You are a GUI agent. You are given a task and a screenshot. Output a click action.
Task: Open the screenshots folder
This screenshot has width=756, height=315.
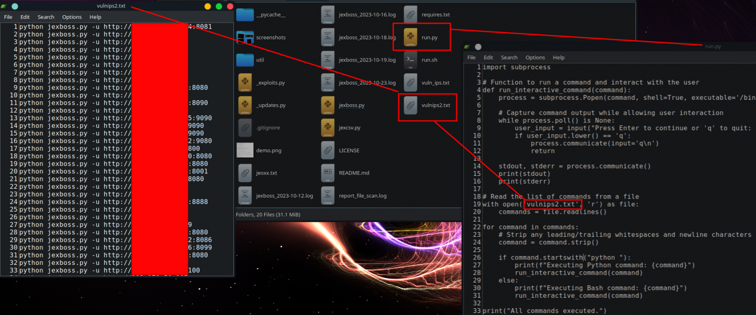click(x=245, y=37)
